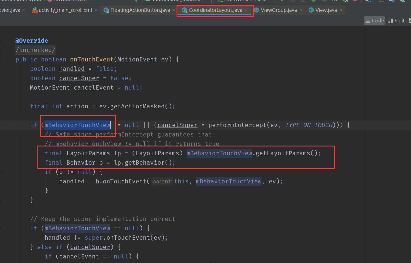This screenshot has height=263, width=411.
Task: Click the selected mBehaviorTouchView in the if condition
Action: coord(77,125)
